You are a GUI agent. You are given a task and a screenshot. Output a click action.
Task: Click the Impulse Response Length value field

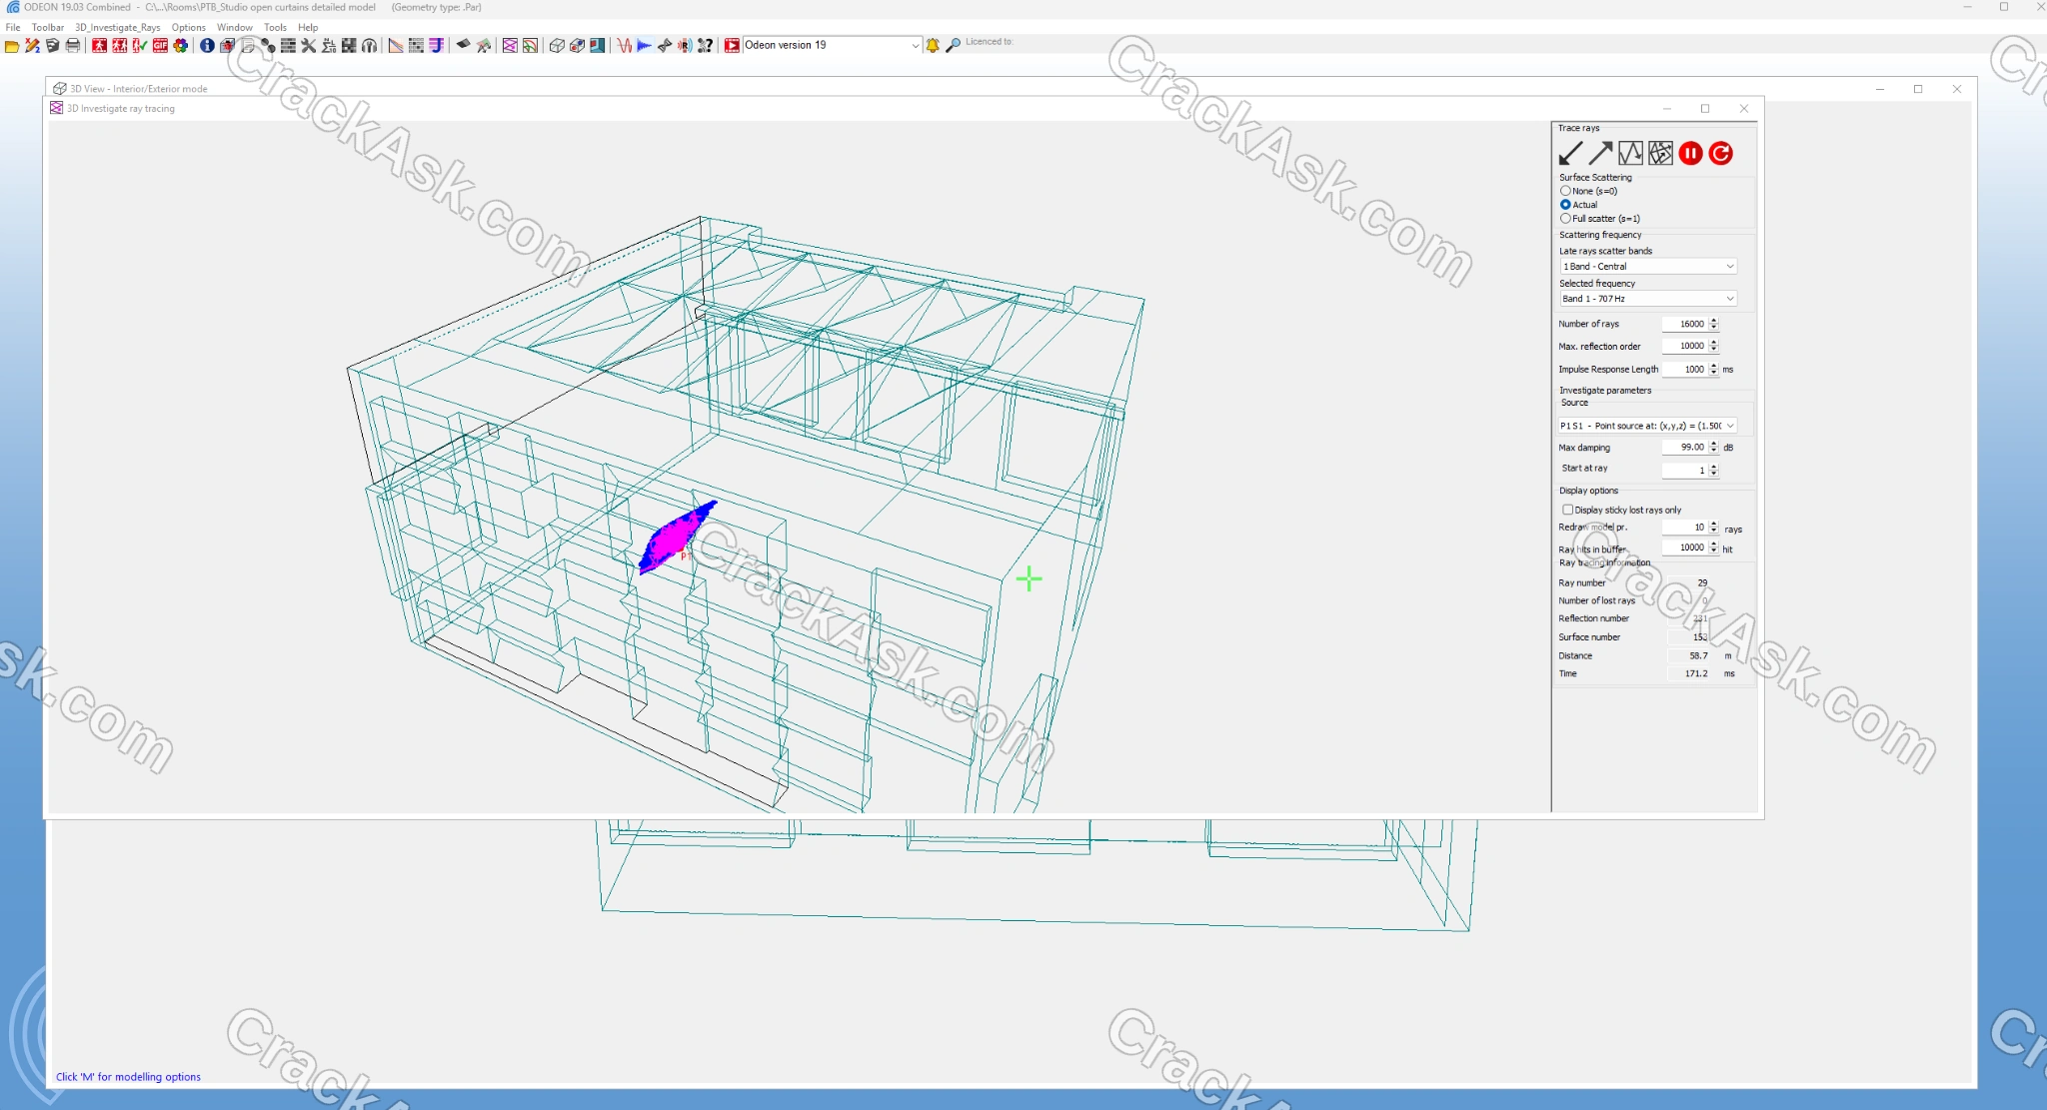tap(1685, 369)
